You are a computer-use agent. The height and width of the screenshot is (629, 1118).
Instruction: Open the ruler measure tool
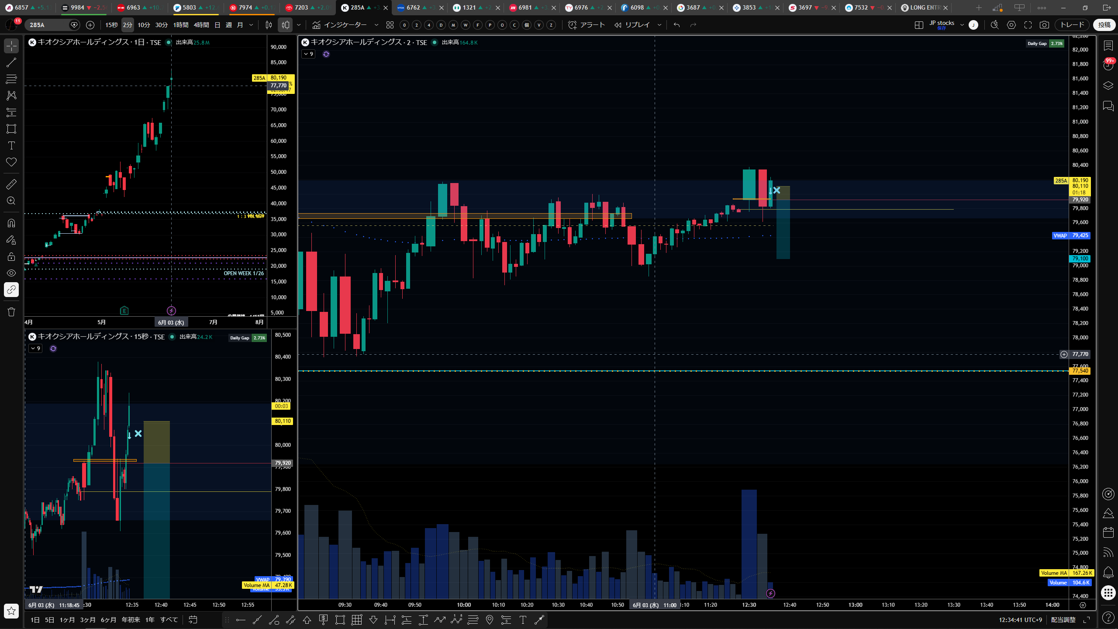pos(11,184)
